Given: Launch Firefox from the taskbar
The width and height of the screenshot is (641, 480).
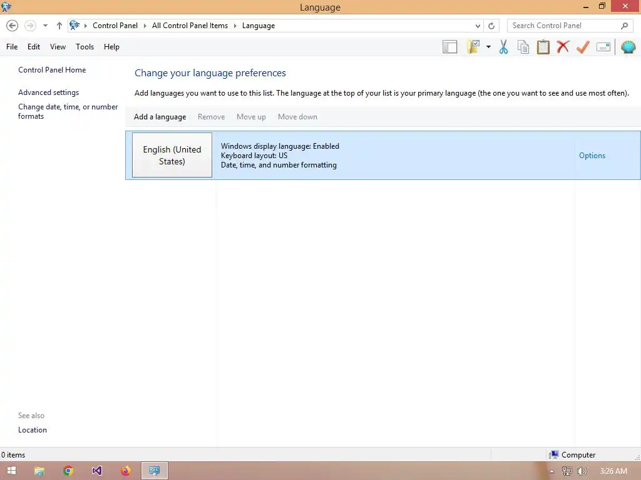Looking at the screenshot, I should coord(125,471).
